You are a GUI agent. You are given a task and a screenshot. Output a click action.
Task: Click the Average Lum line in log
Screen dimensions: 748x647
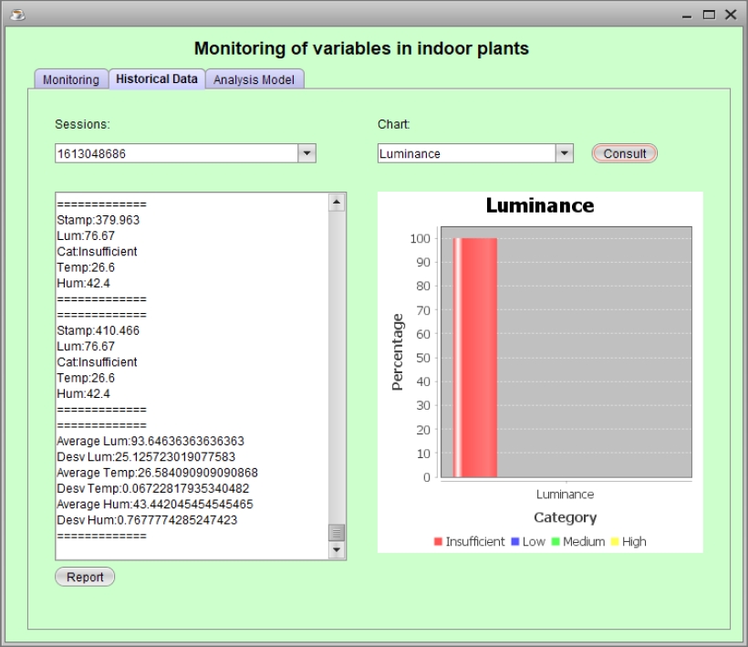[x=151, y=441]
